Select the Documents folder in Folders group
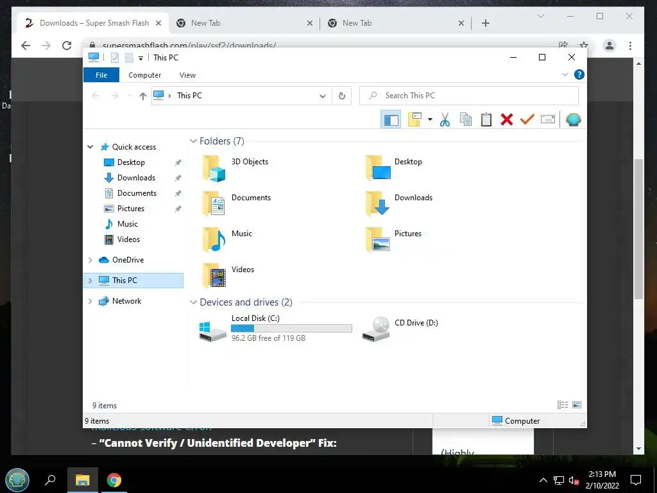This screenshot has width=657, height=493. [x=236, y=203]
